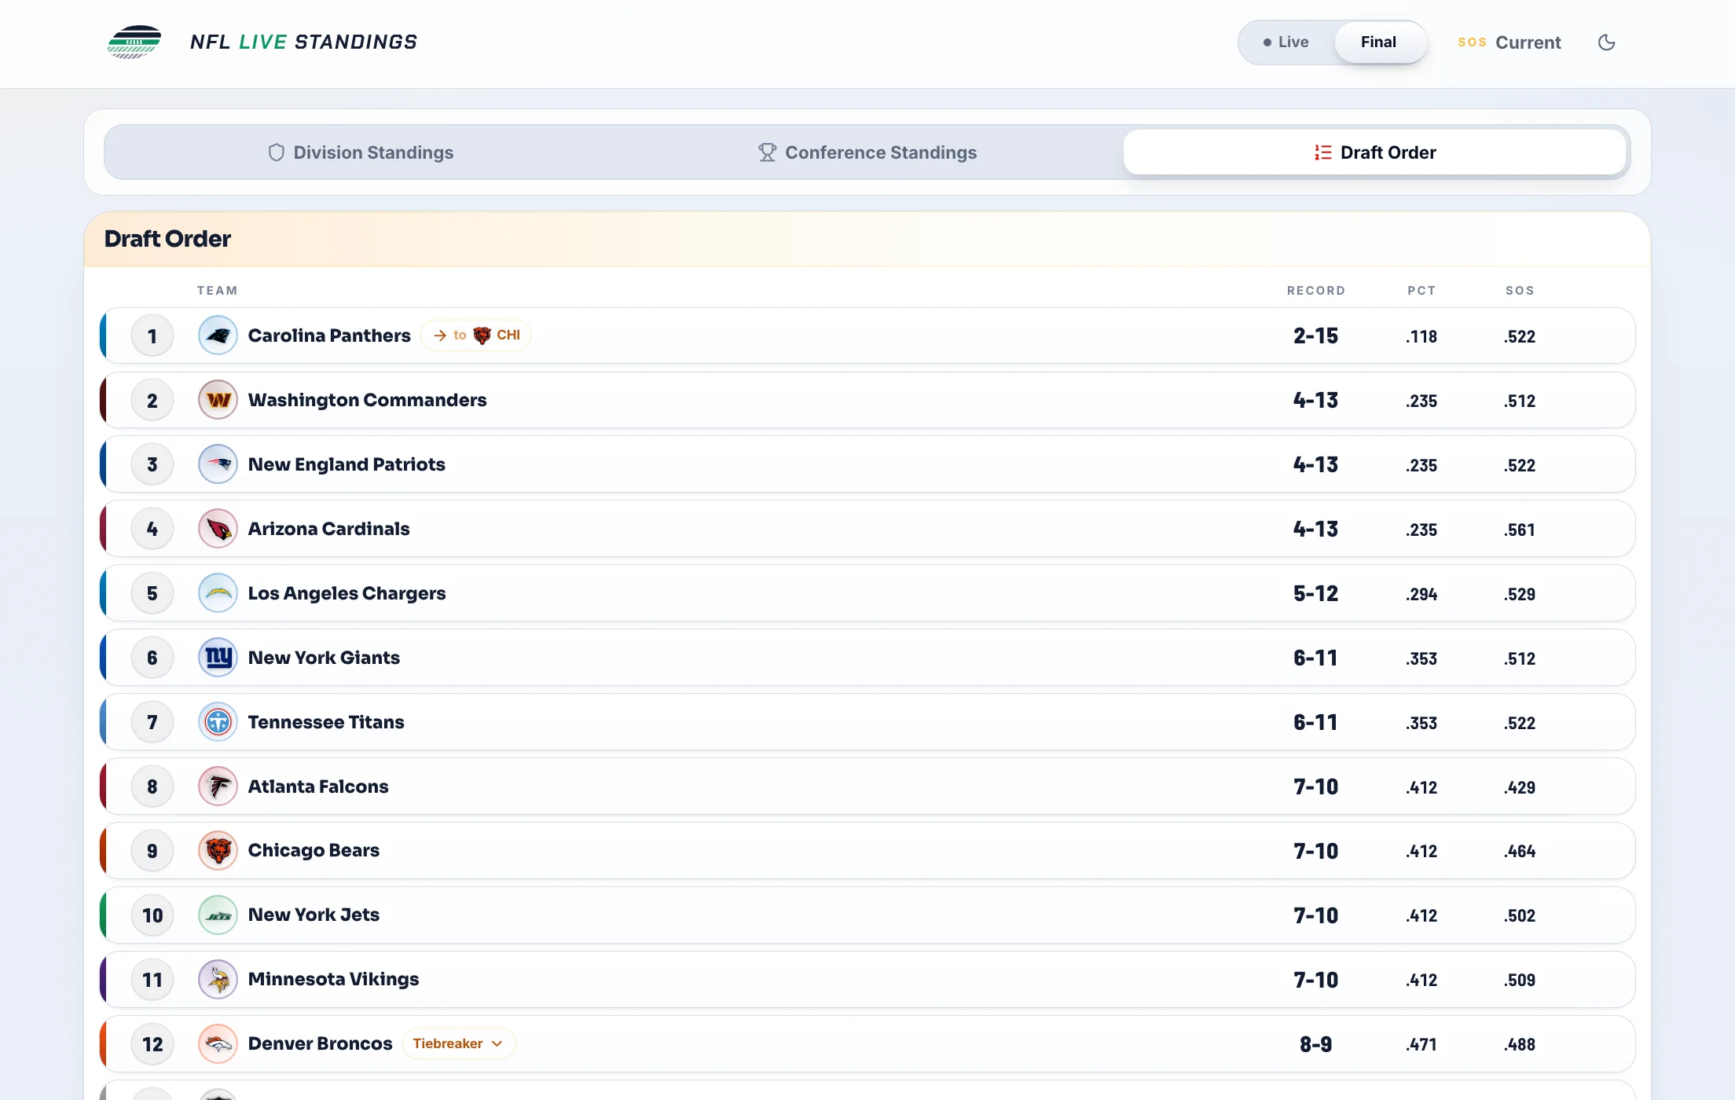Open the NFL Live Standings title link

[303, 42]
